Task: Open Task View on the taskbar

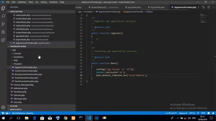Action: click(x=19, y=118)
